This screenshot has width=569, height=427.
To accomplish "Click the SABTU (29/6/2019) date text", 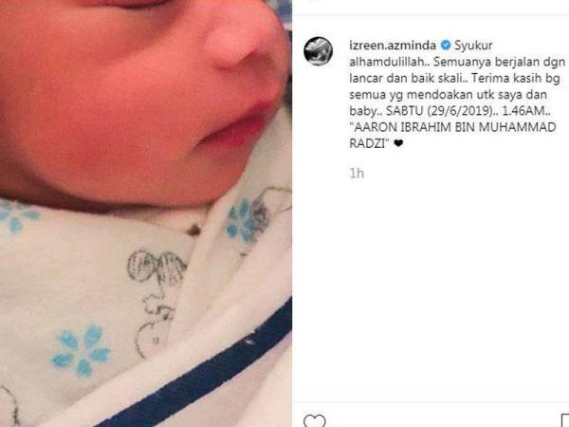I will tap(440, 111).
